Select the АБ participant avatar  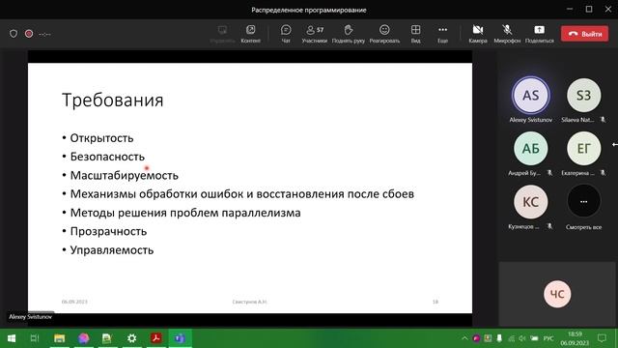point(530,148)
